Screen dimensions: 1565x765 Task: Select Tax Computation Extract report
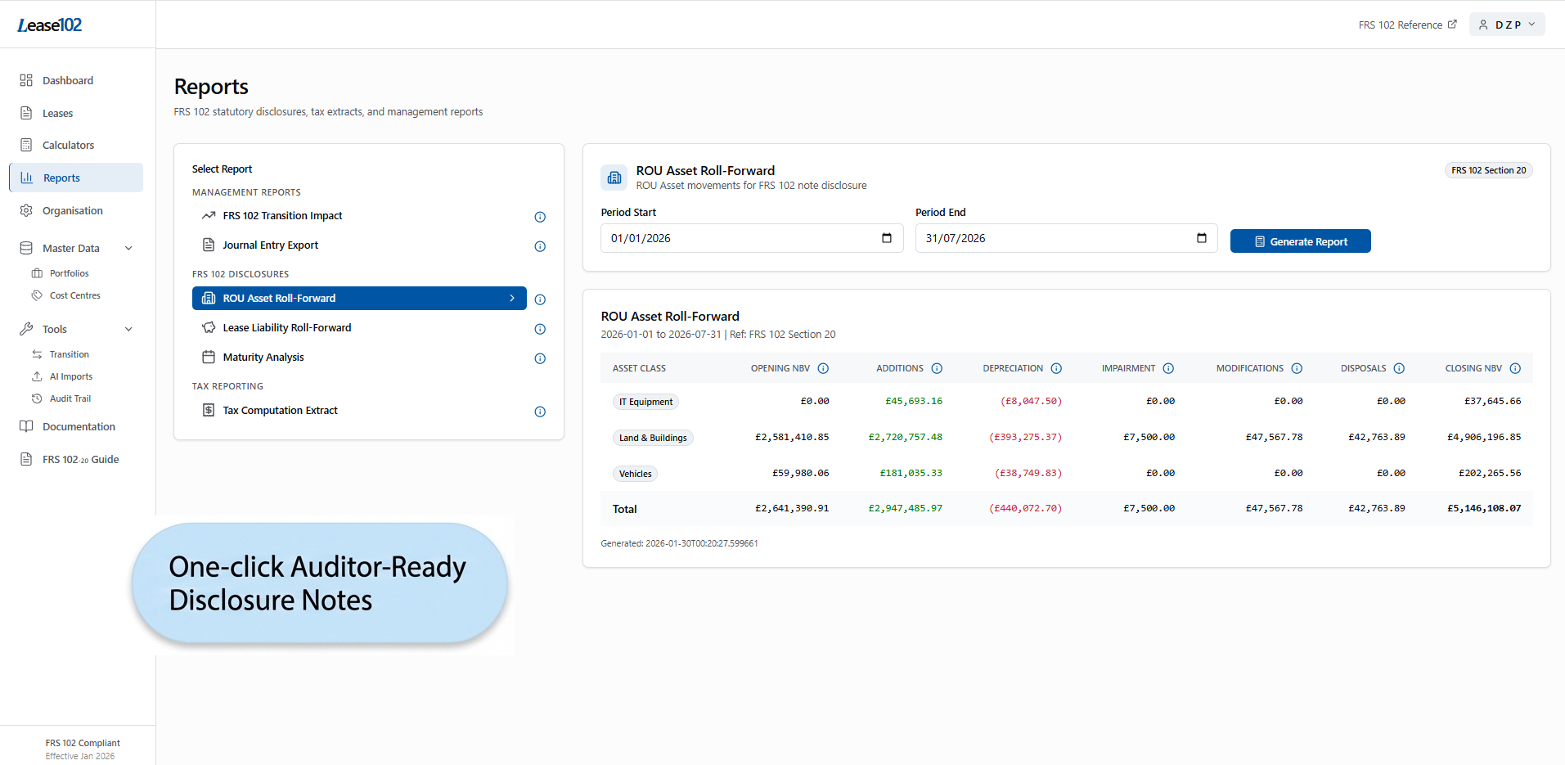(280, 411)
